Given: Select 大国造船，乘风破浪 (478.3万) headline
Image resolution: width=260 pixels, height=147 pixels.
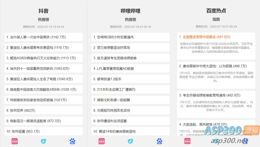Looking at the screenshot, I should pos(203,124).
